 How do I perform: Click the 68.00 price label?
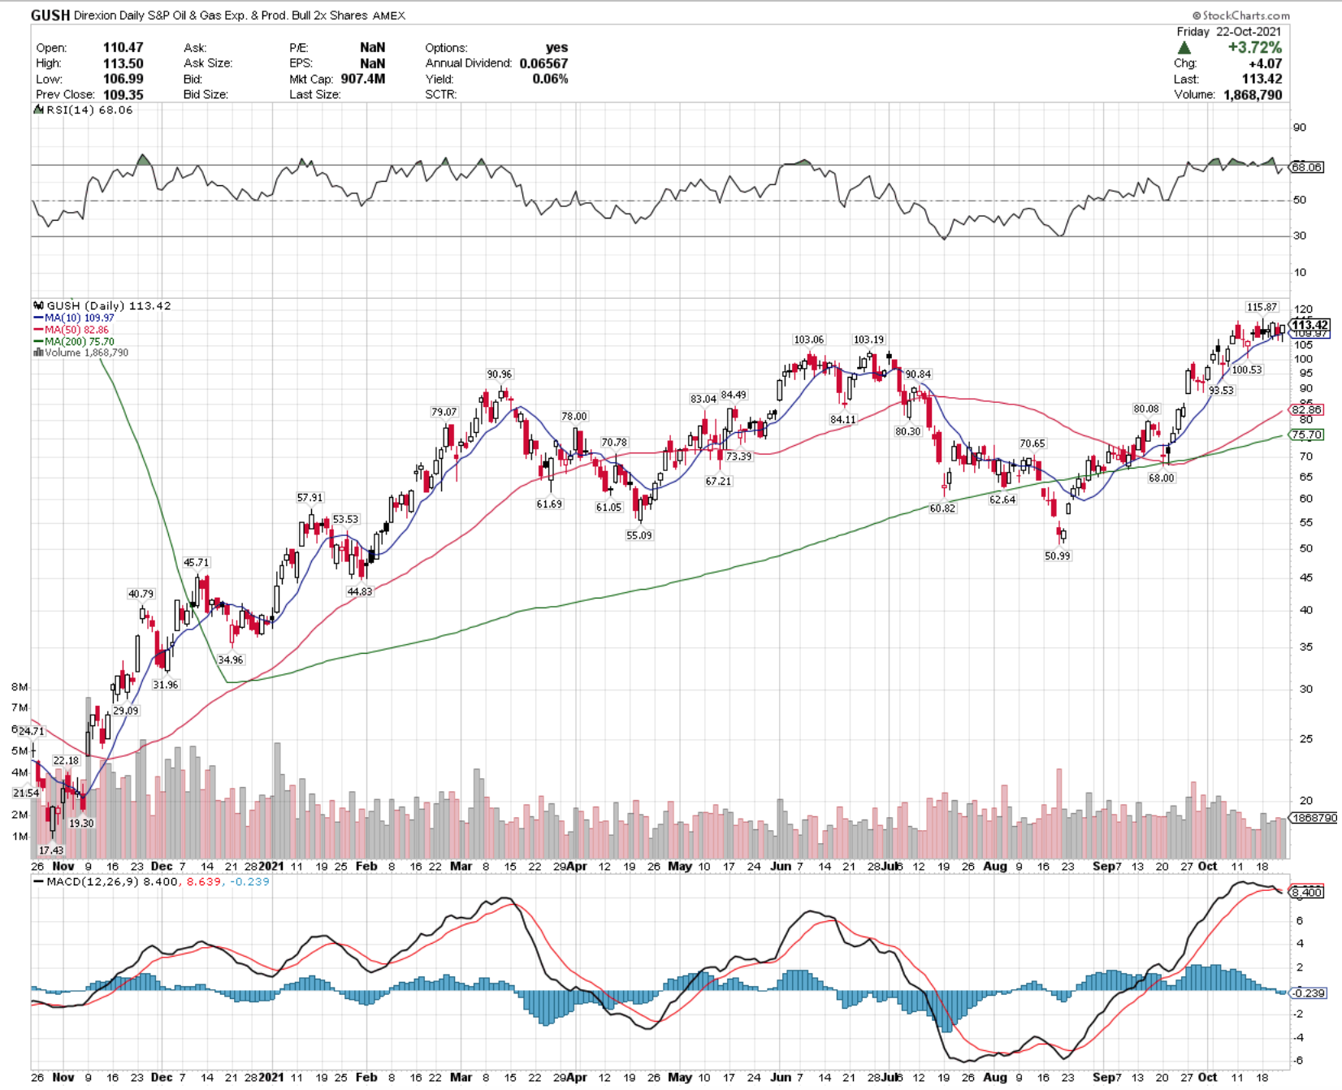[x=1162, y=478]
